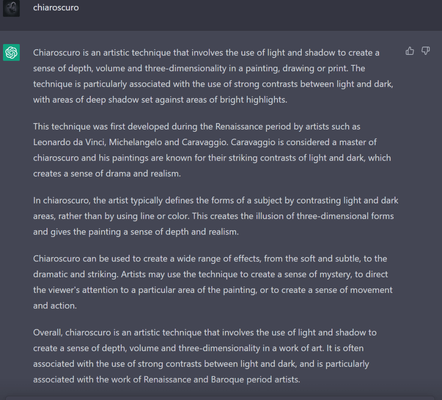Click the thumbs up feedback icon
Screen dimensions: 442x400
410,51
